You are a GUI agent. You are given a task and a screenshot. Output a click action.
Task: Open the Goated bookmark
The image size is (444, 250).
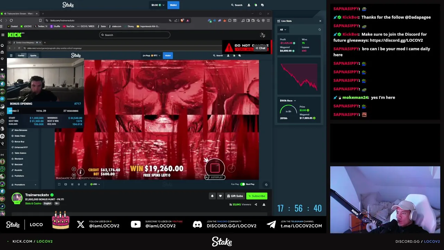pyautogui.click(x=13, y=26)
